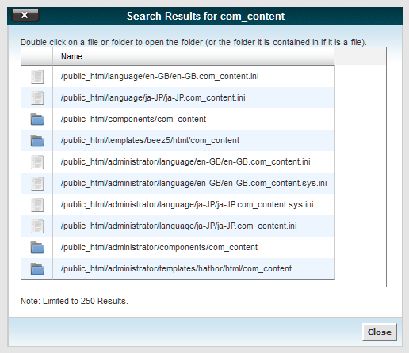Screen dimensions: 409x353
Task: Click file icon for administrator en-GB.com_content.ini
Action: click(37, 162)
